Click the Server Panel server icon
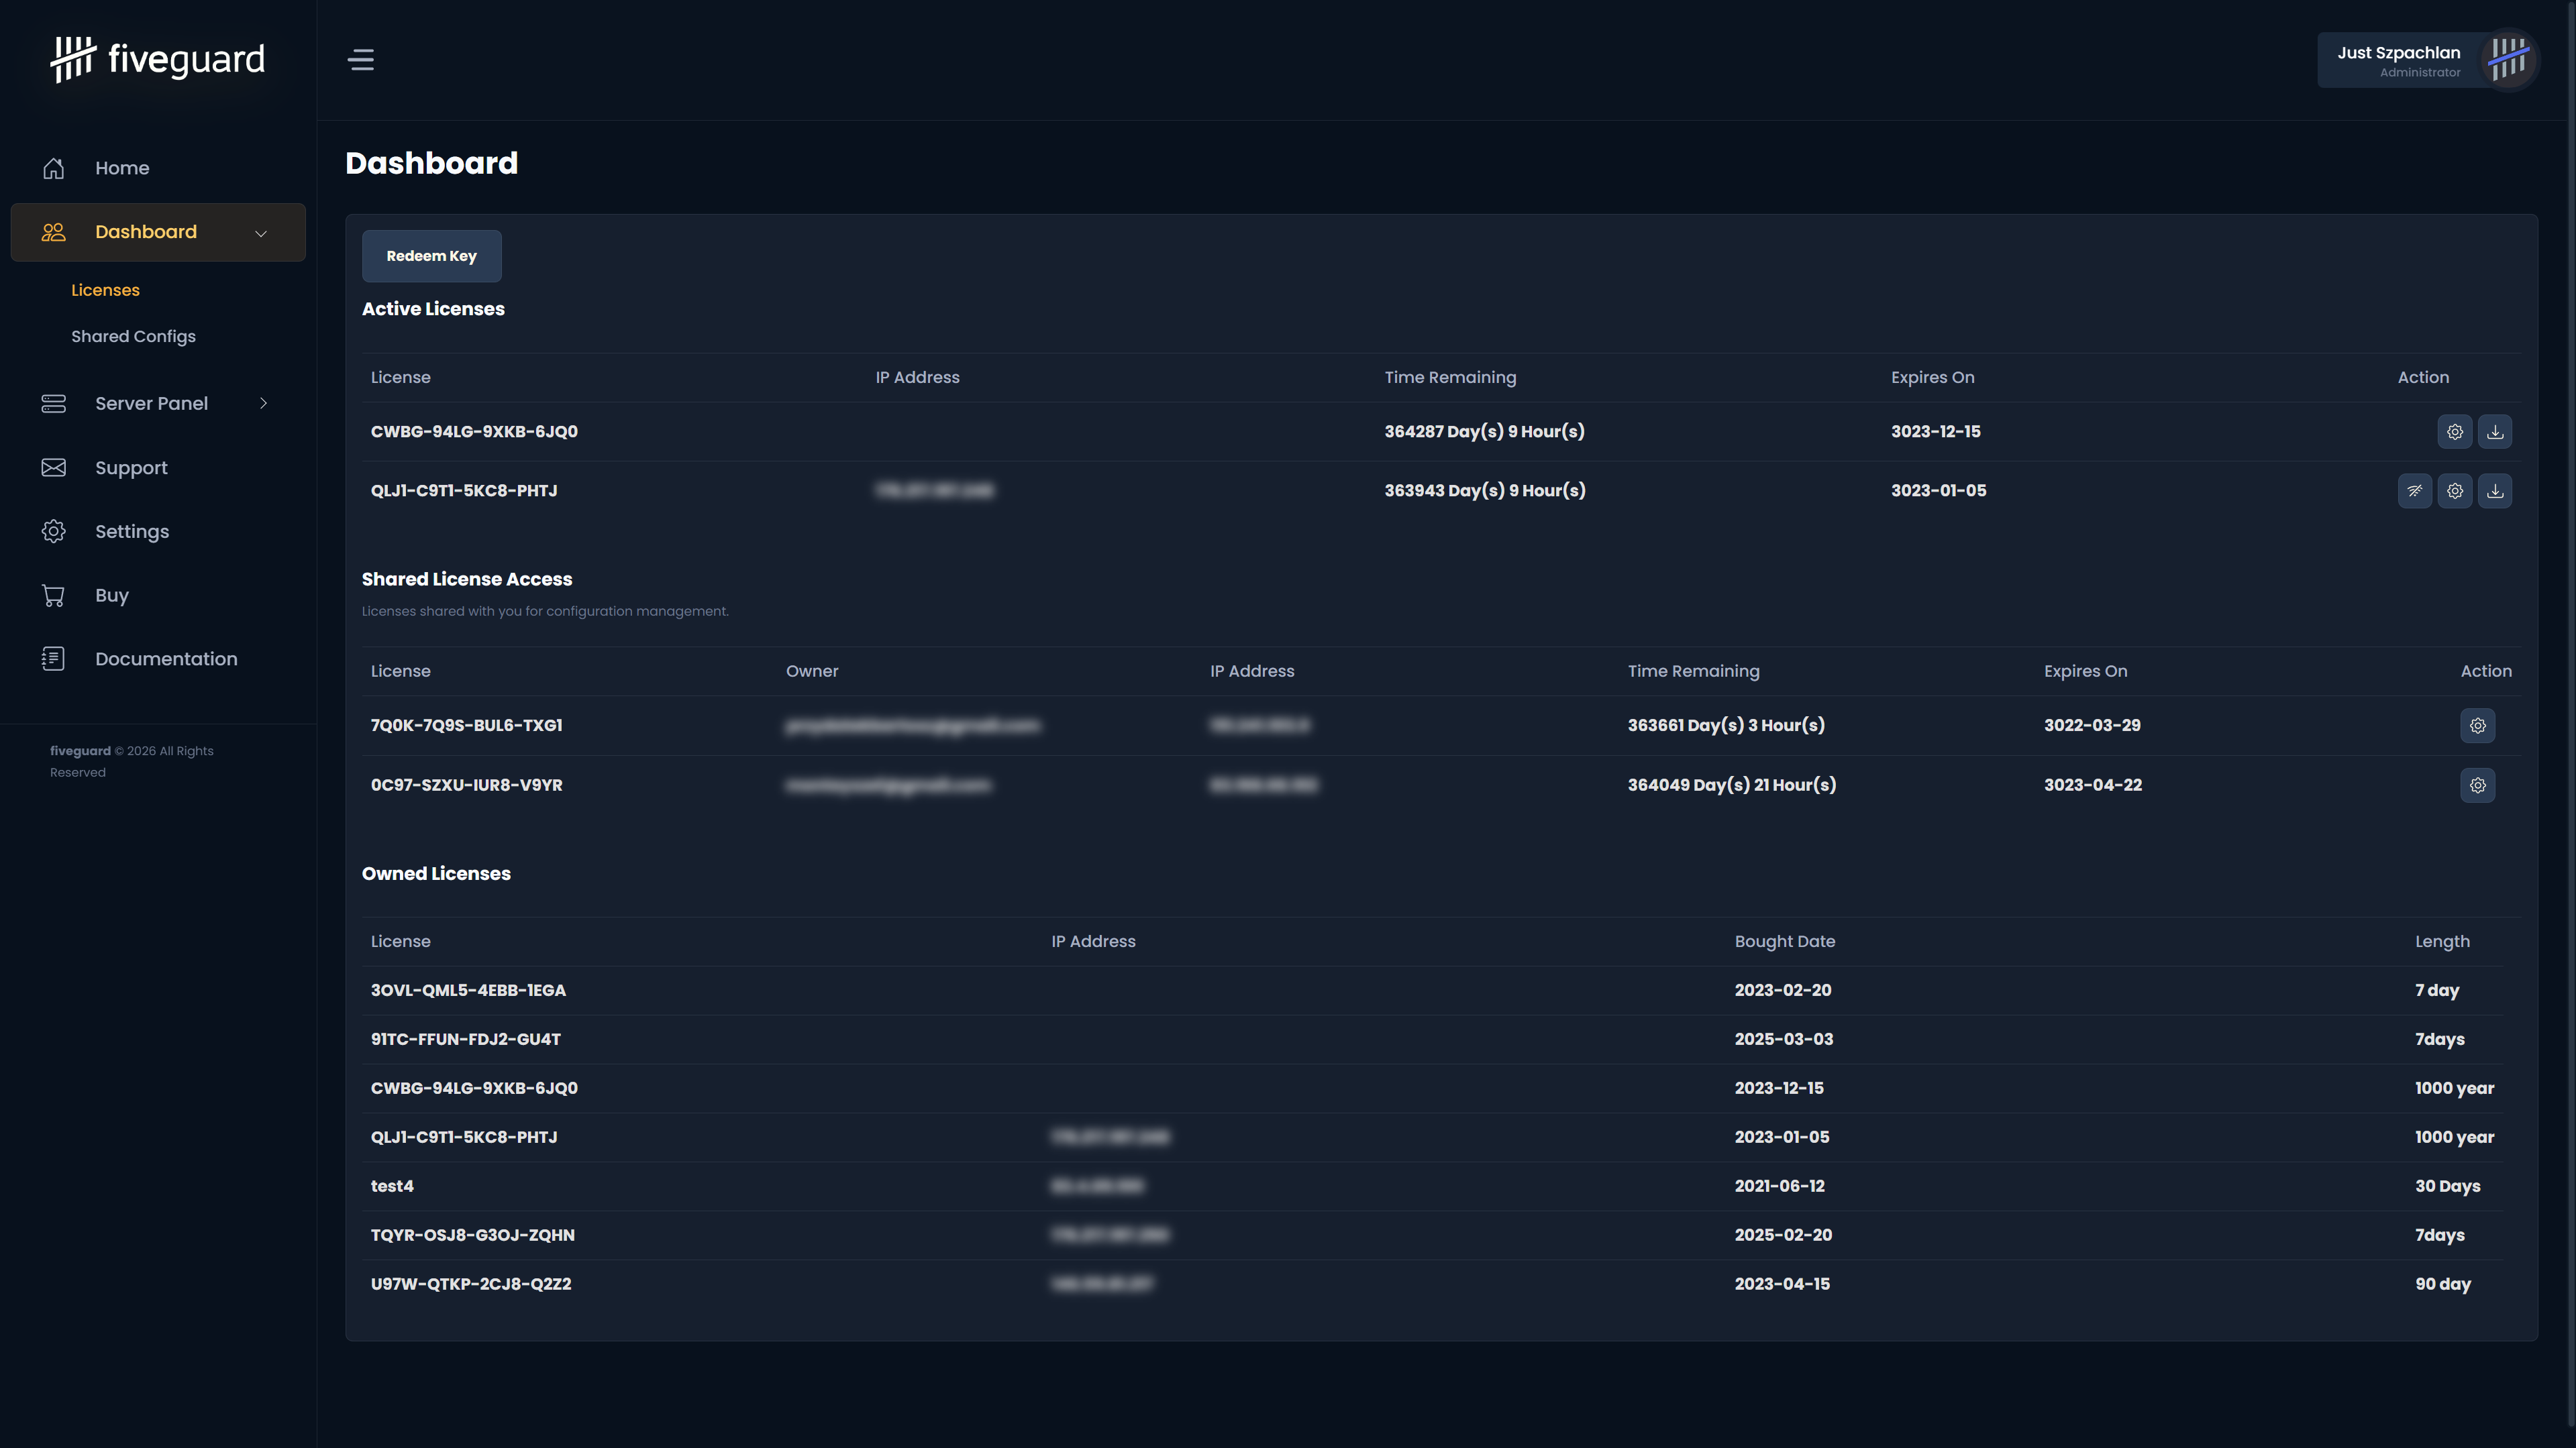Viewport: 2576px width, 1448px height. pyautogui.click(x=54, y=404)
